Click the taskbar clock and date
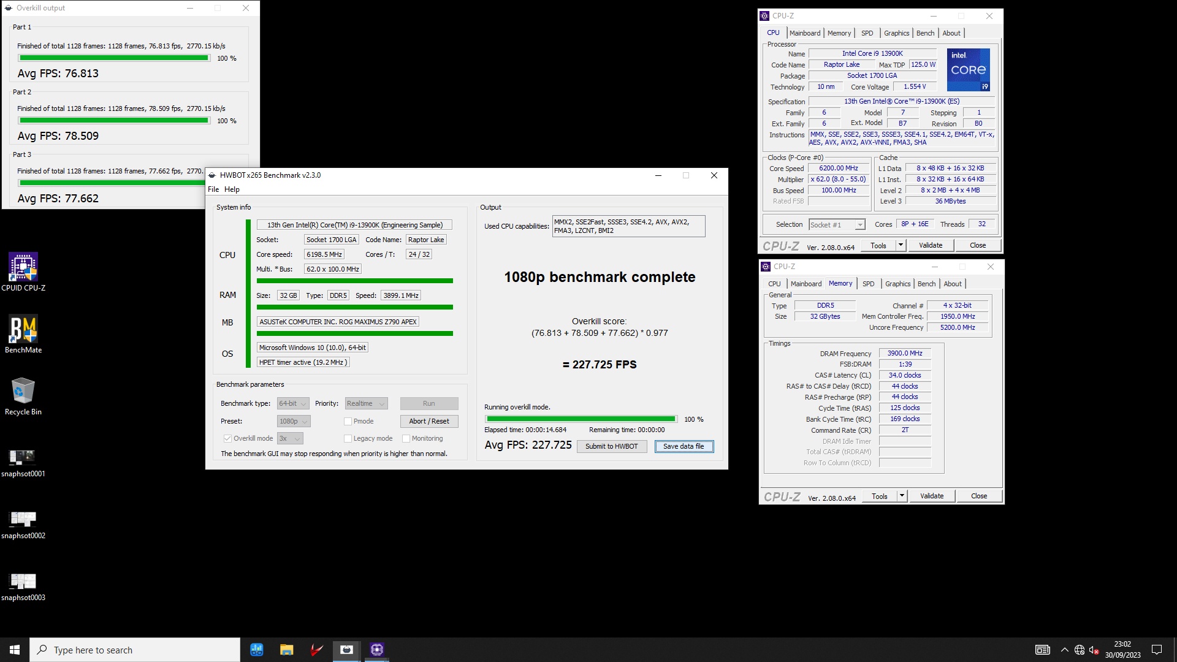 coord(1123,650)
